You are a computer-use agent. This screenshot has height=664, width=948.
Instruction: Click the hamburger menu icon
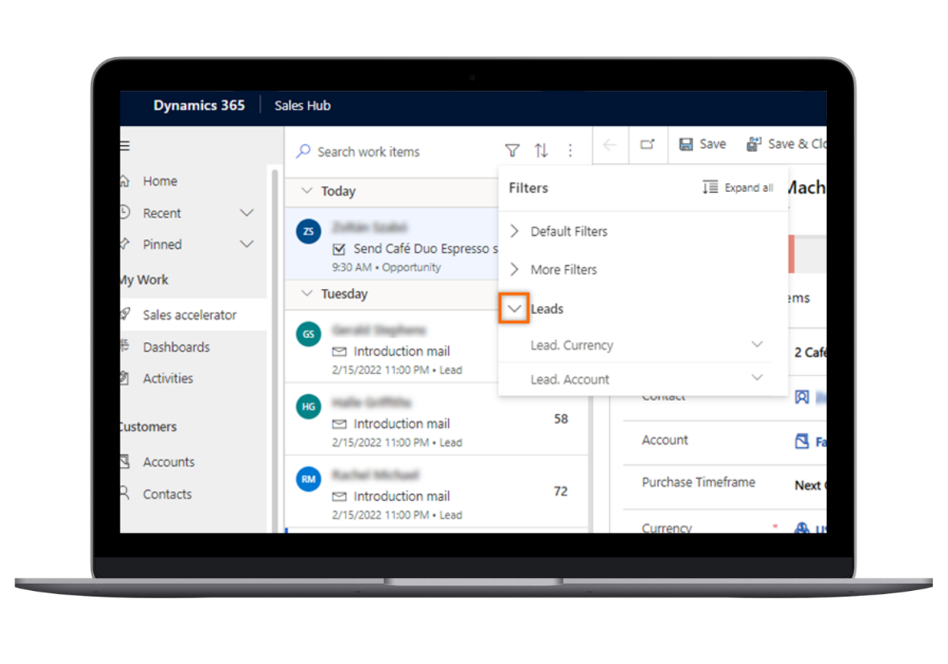(124, 146)
